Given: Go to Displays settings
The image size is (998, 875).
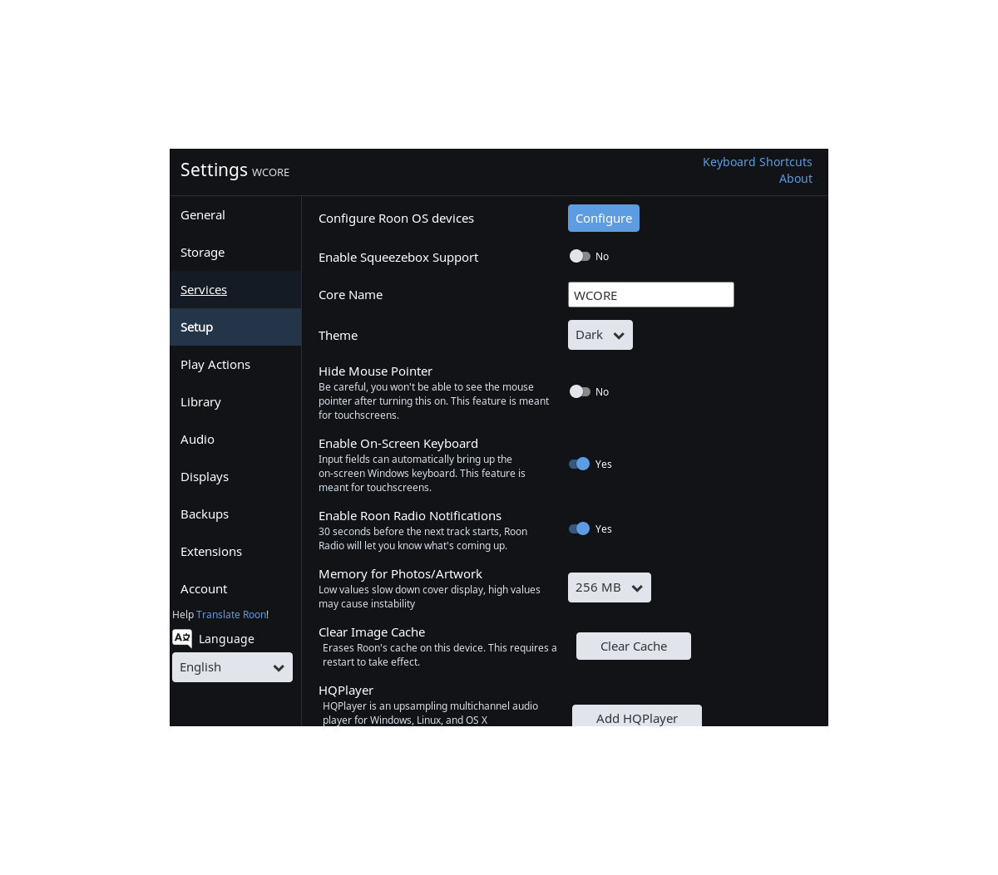Looking at the screenshot, I should tap(235, 476).
